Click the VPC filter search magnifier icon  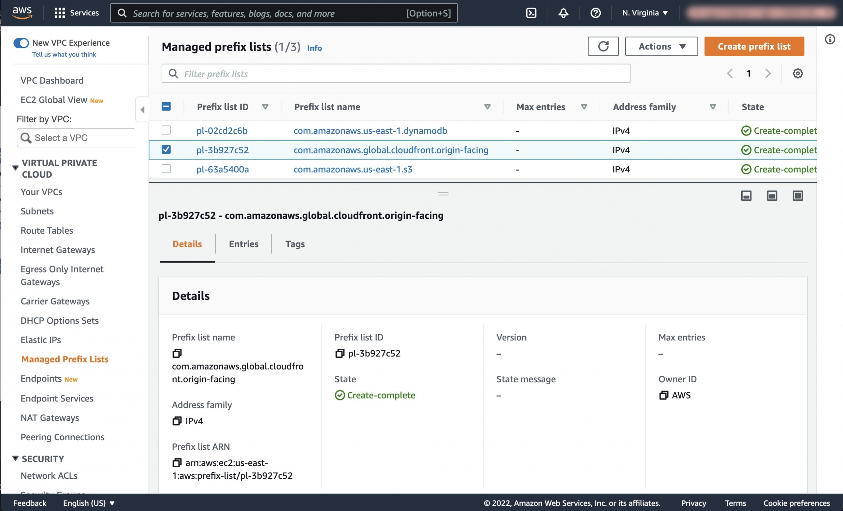click(26, 138)
